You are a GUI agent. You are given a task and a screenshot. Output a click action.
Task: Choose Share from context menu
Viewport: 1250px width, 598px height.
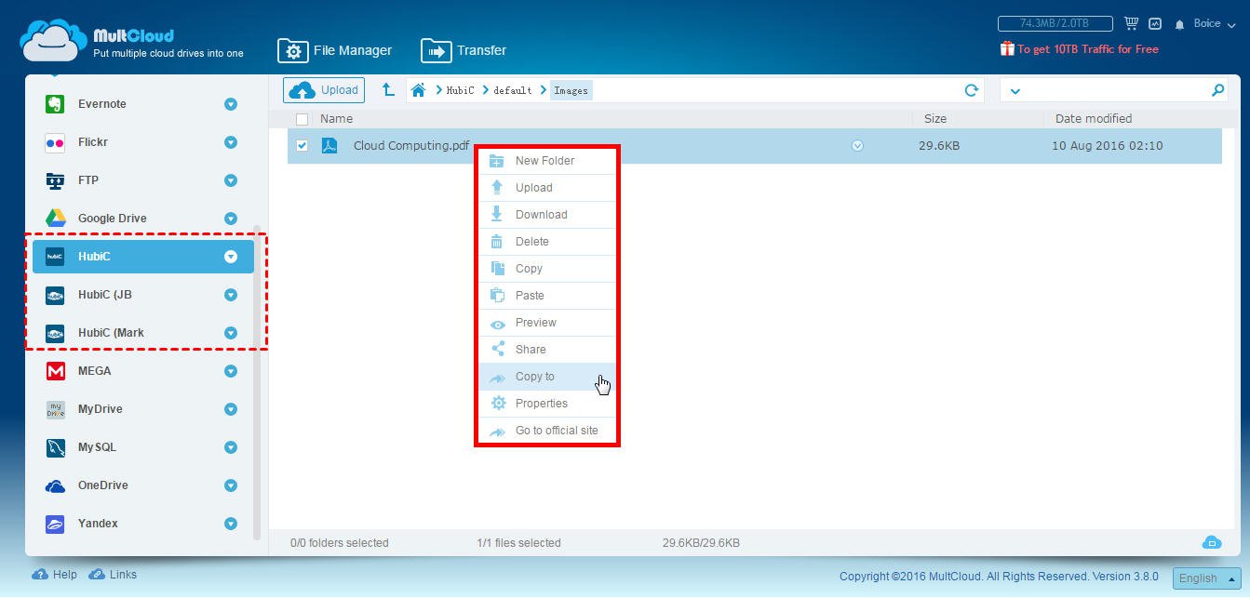[546, 350]
